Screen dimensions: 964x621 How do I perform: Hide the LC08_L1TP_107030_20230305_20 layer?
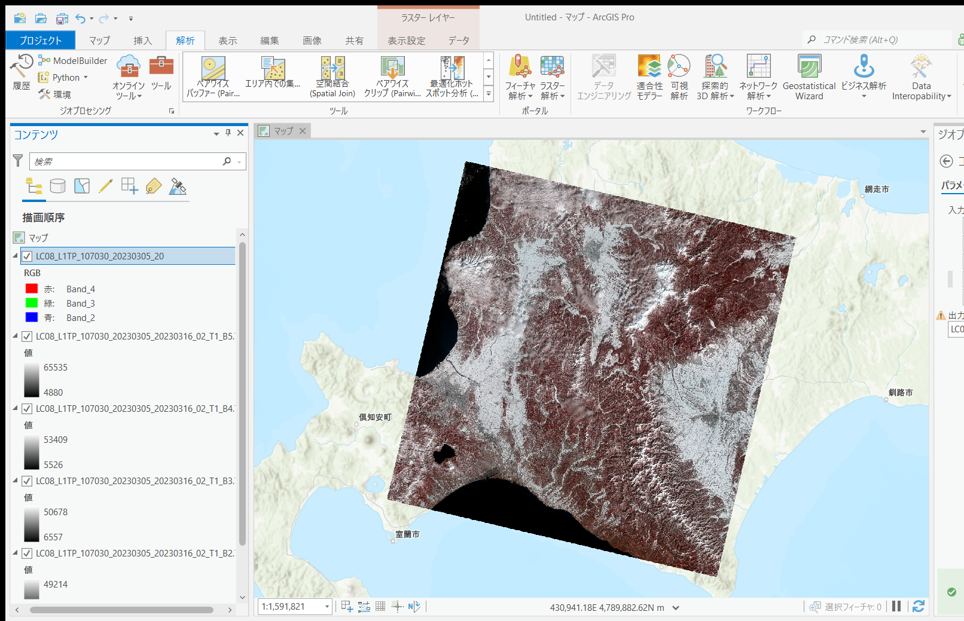click(x=26, y=256)
